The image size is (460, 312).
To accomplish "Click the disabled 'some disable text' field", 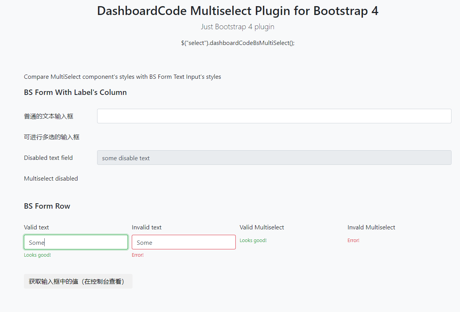I will (274, 158).
